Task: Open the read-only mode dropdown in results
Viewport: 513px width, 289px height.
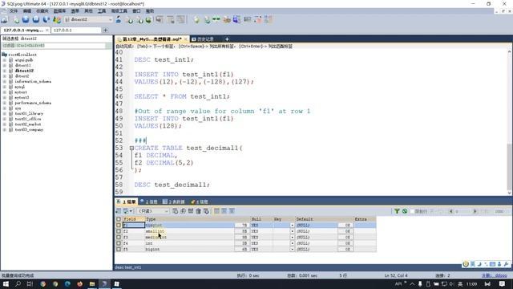Action: click(x=153, y=211)
